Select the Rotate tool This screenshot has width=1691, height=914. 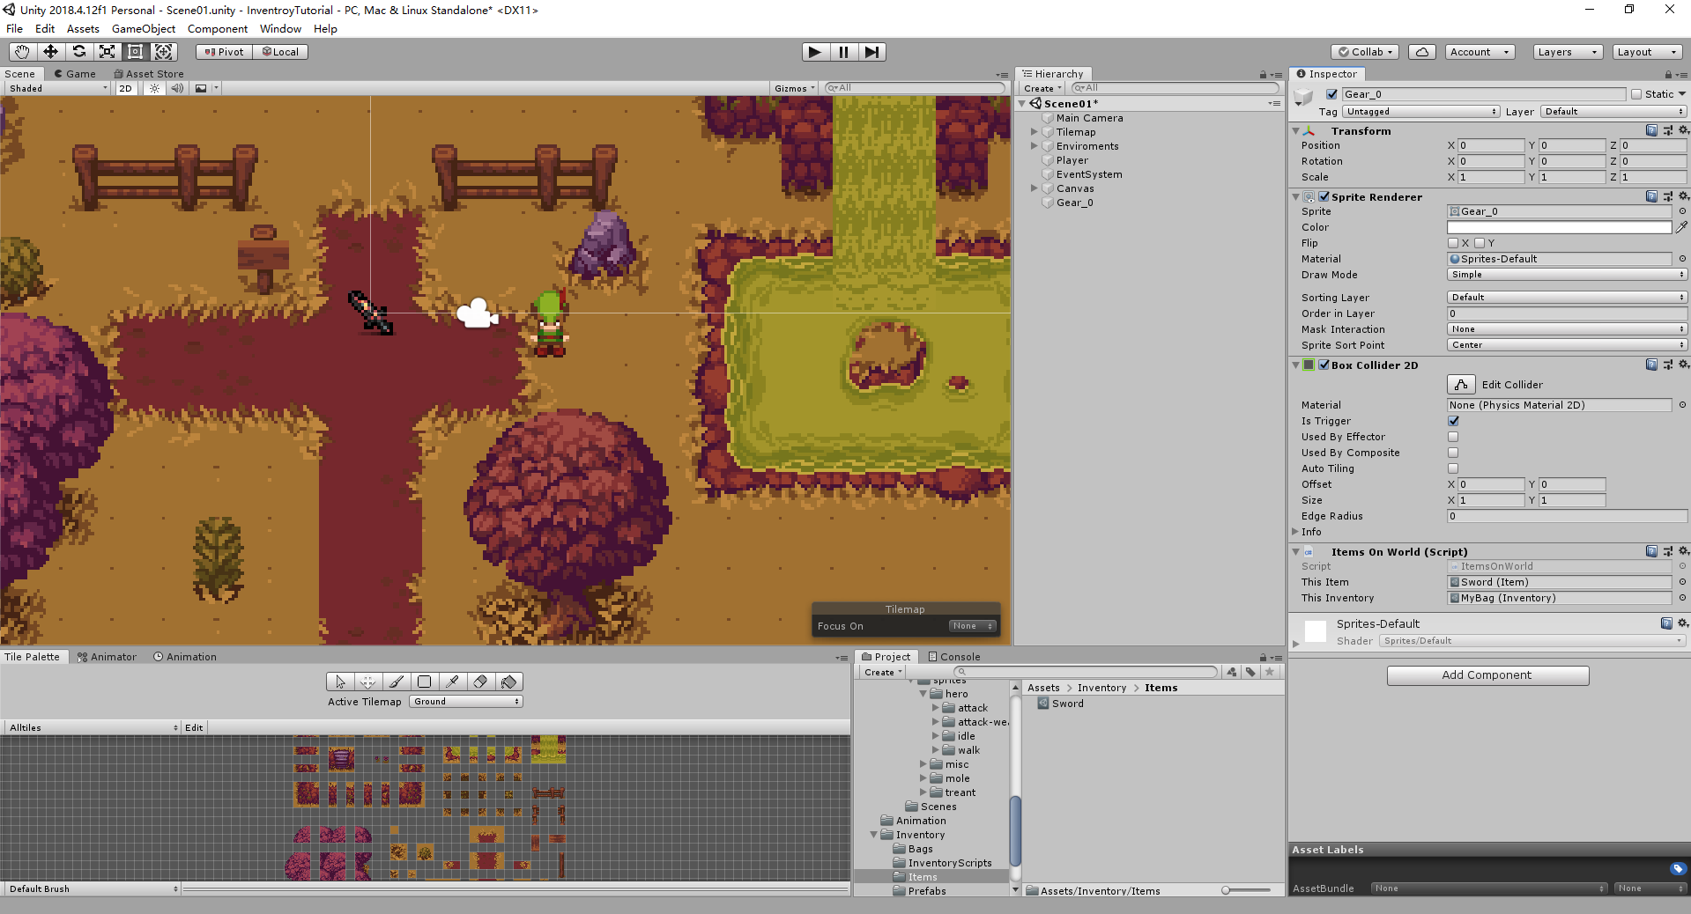[78, 51]
